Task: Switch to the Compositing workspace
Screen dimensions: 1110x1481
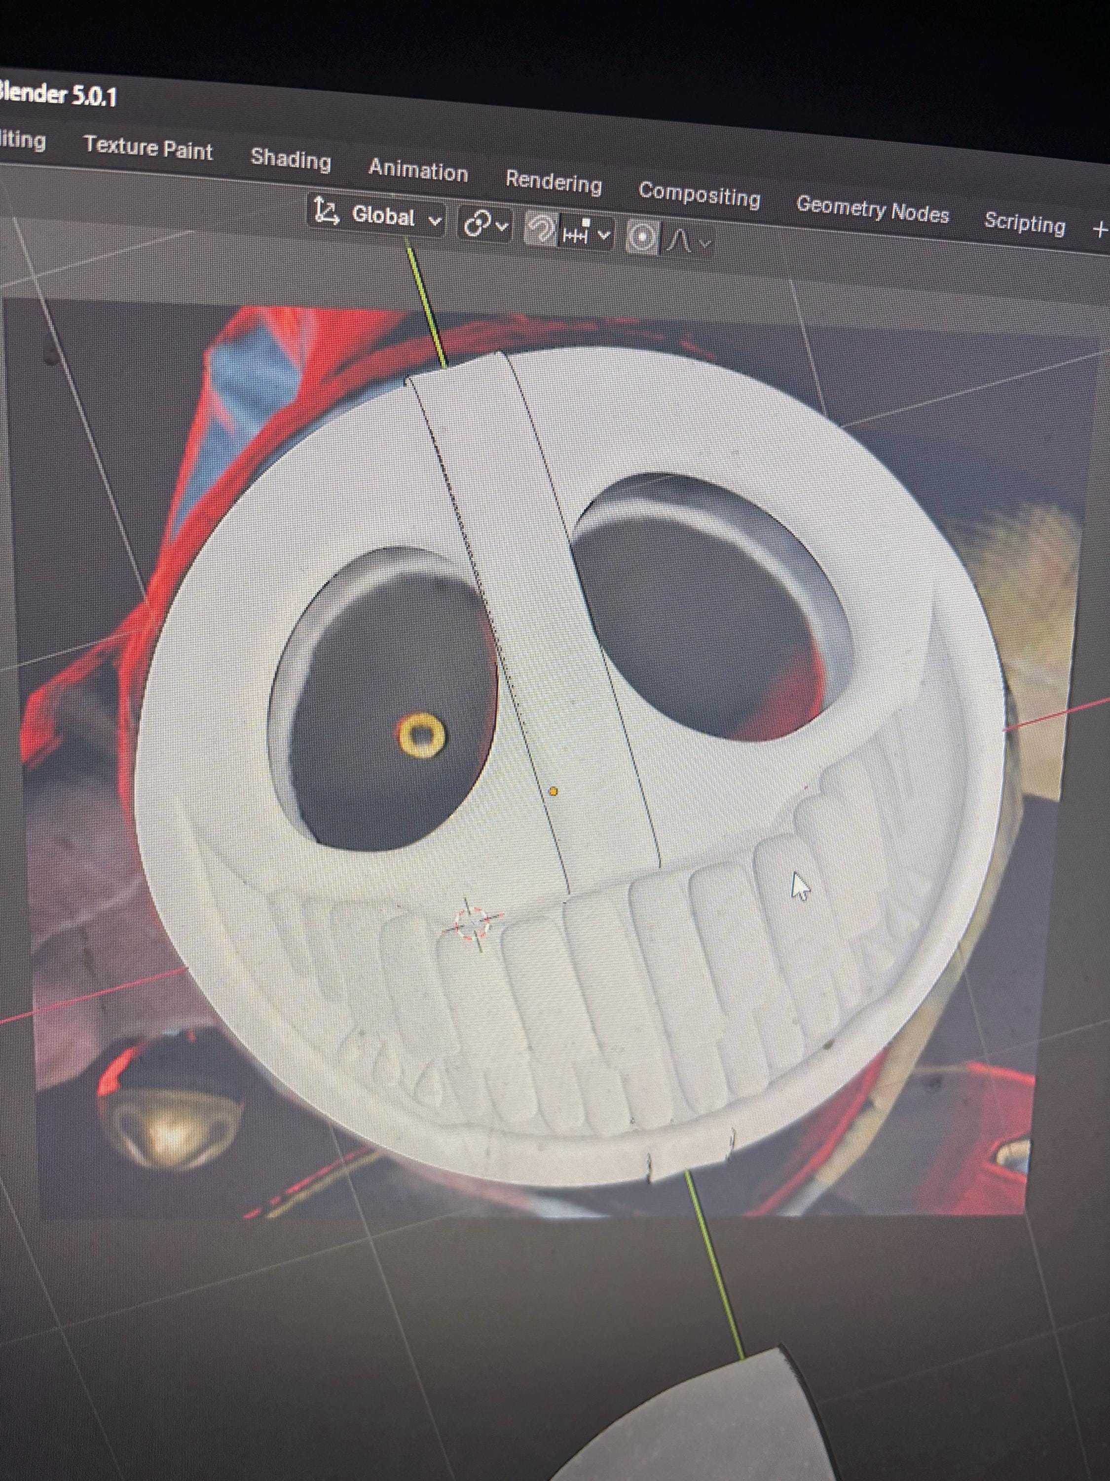Action: pyautogui.click(x=699, y=195)
